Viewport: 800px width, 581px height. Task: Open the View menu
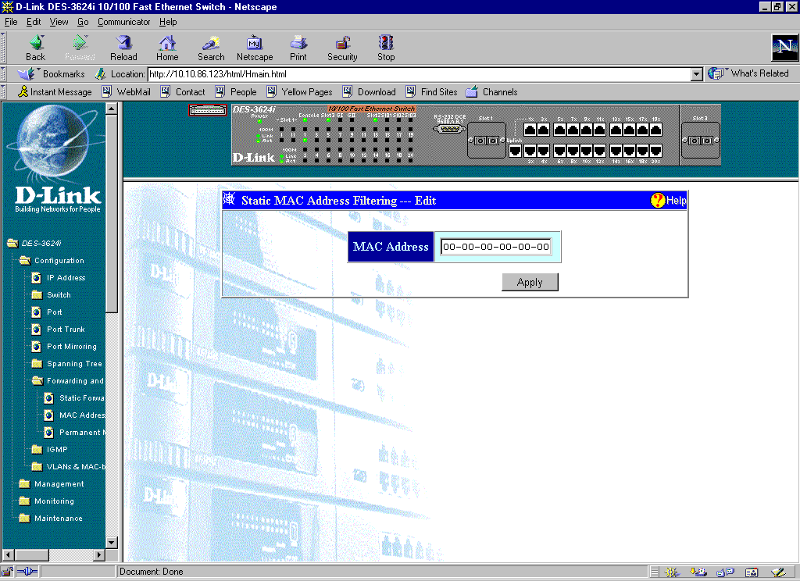(x=59, y=22)
